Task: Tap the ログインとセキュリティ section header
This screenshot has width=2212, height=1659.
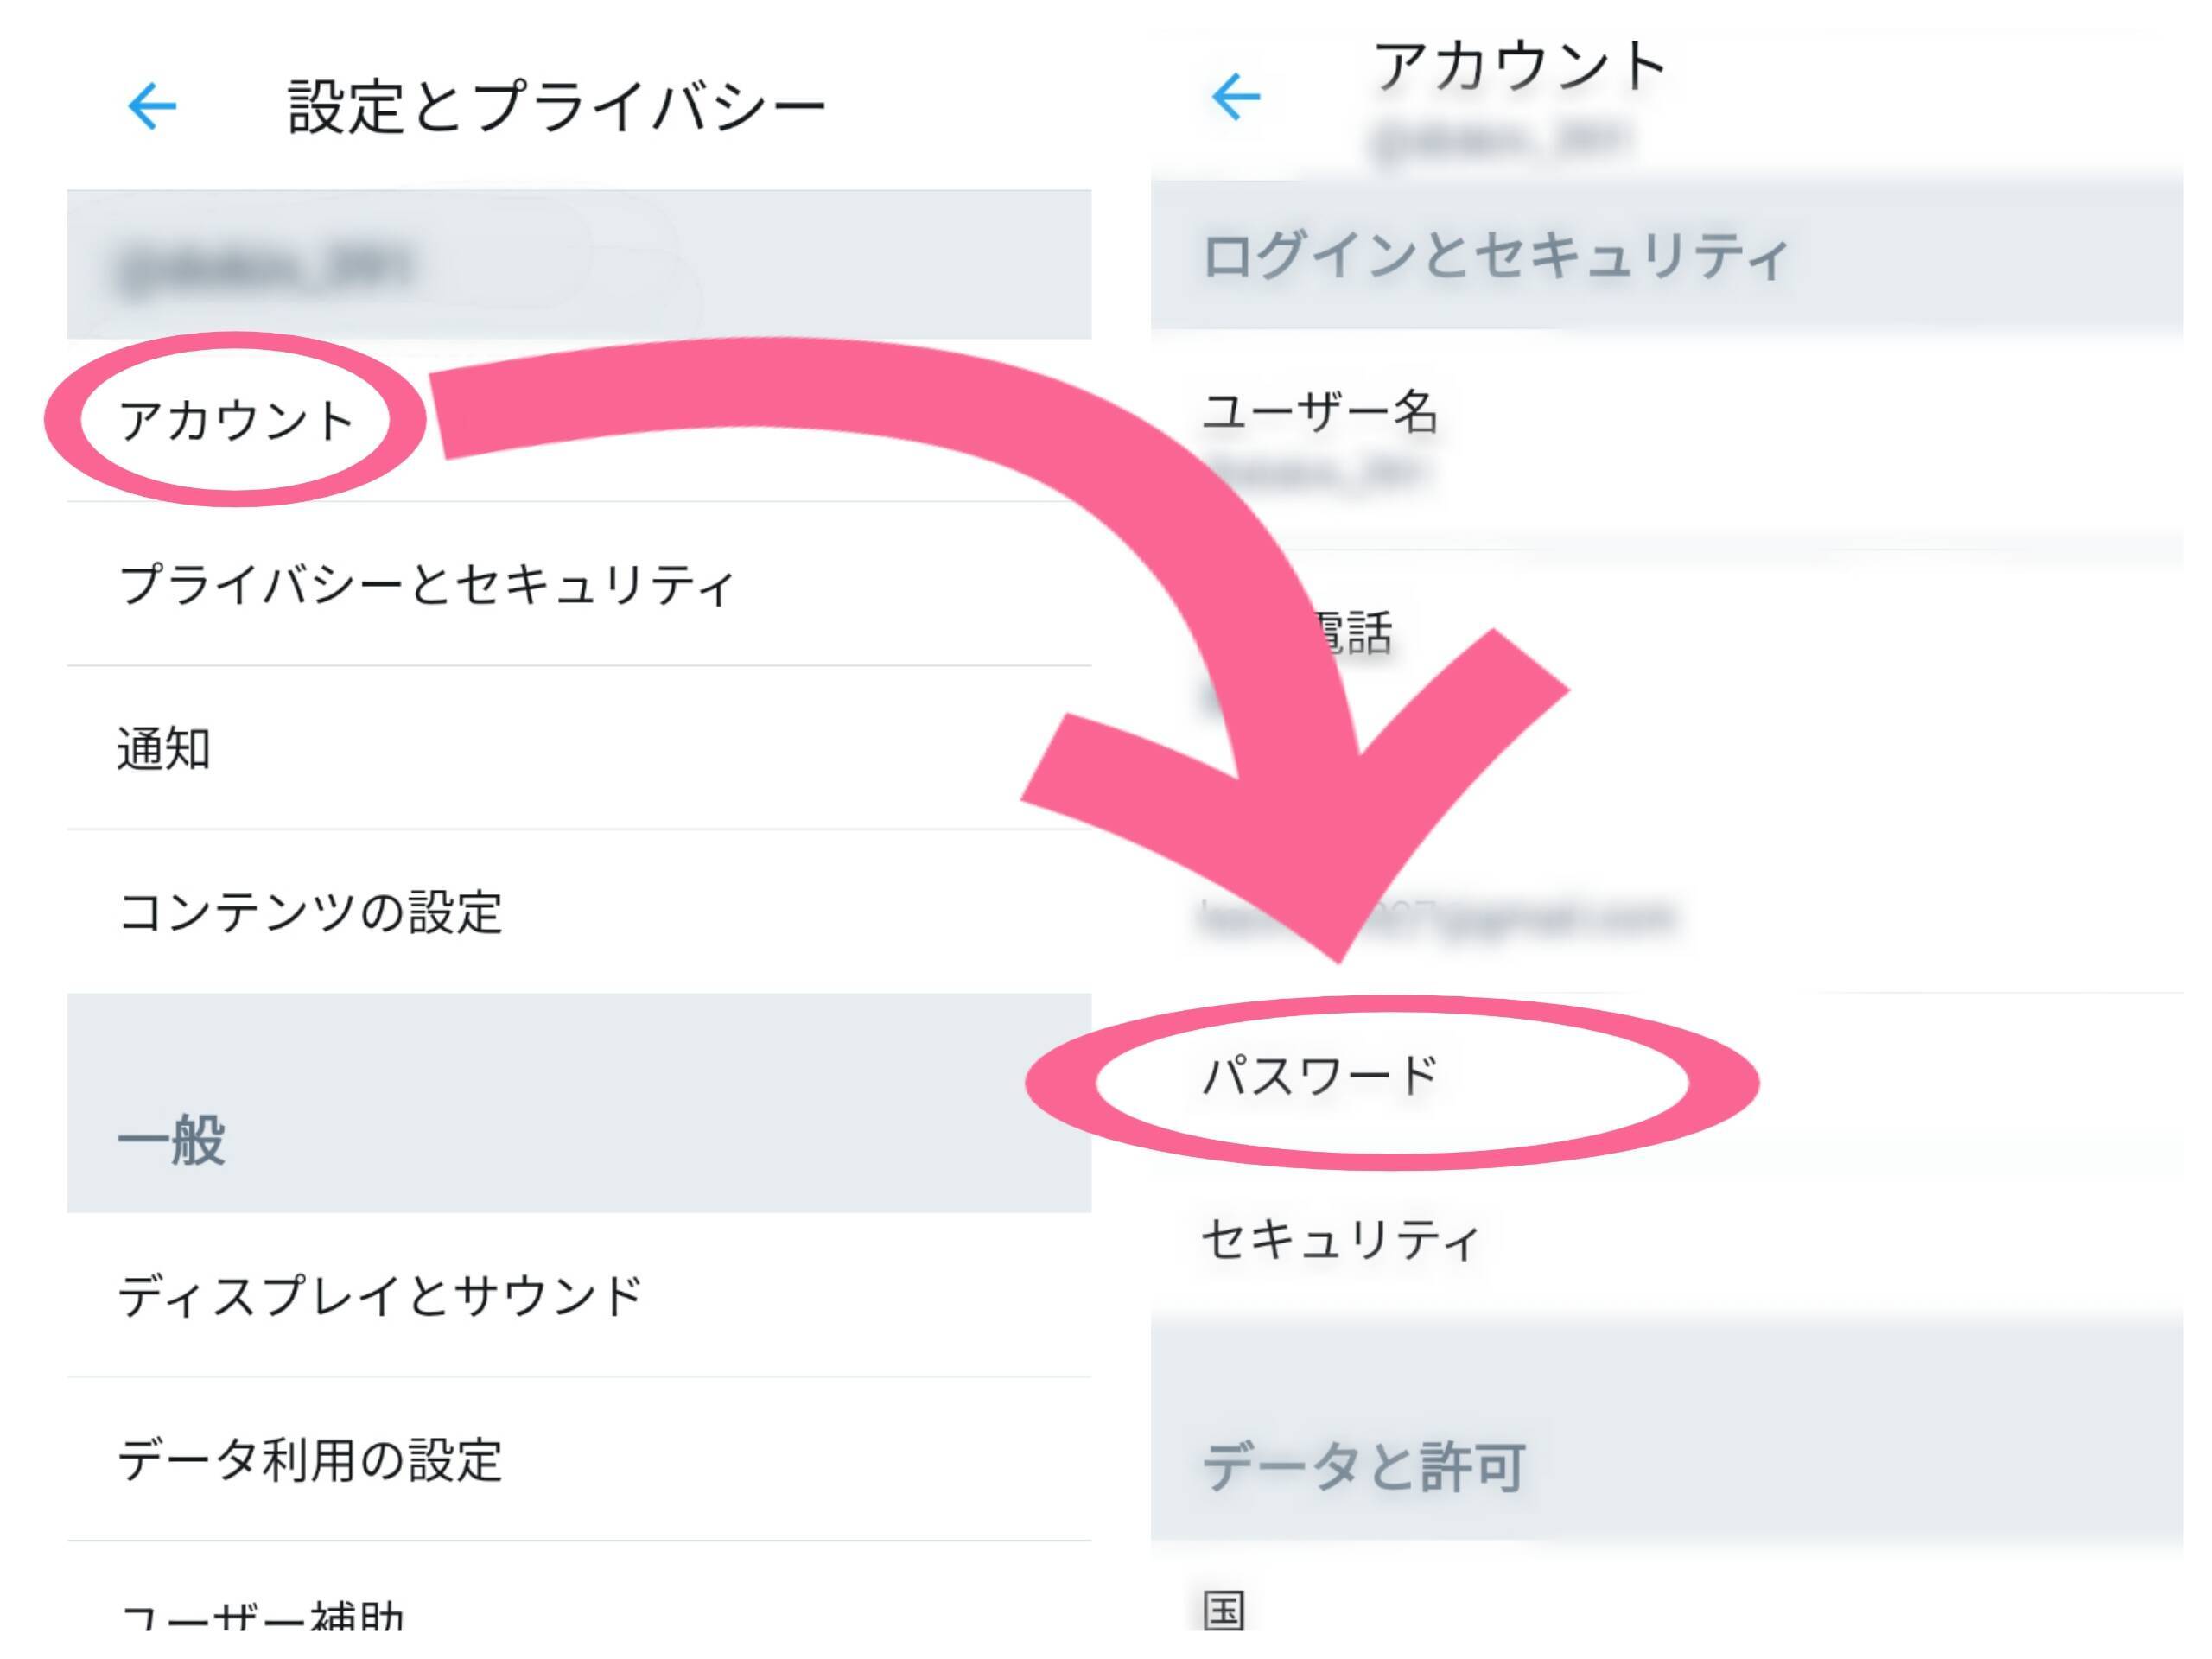Action: [1495, 256]
